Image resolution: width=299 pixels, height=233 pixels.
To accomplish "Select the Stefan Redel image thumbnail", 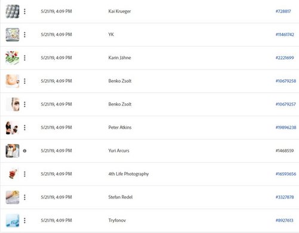I will tap(13, 197).
